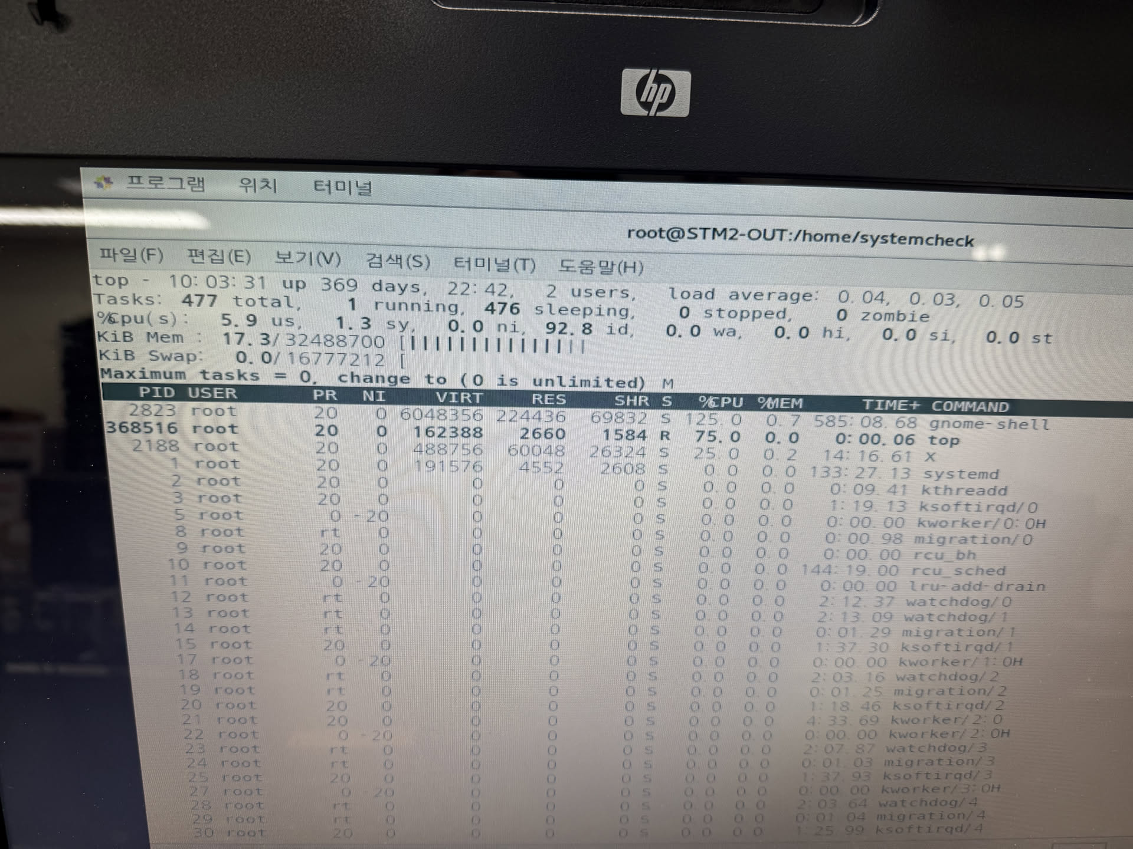Image resolution: width=1133 pixels, height=849 pixels.
Task: Click the PID column header
Action: tap(156, 392)
